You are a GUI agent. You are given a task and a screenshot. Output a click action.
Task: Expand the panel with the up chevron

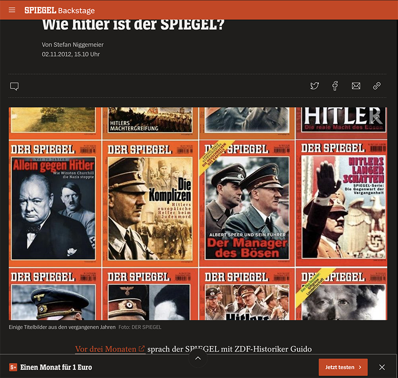[198, 358]
